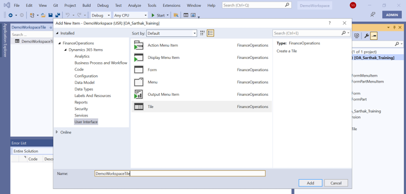Click the Navigate Backward toolbar icon
406x194 pixels.
(11, 15)
